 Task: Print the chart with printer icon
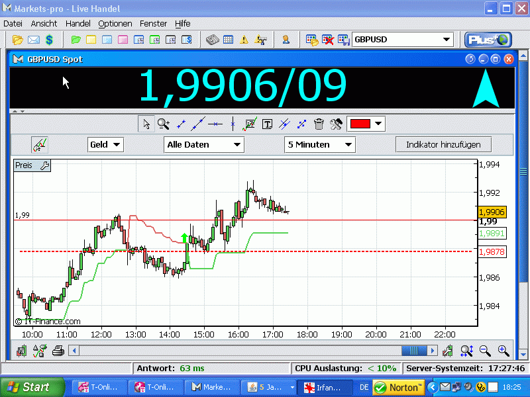click(58, 351)
